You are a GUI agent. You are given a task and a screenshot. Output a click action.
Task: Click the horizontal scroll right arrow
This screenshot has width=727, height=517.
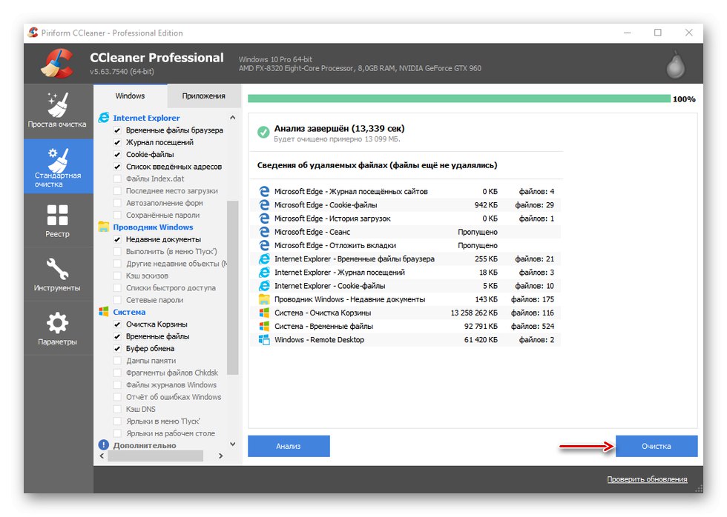tap(221, 456)
